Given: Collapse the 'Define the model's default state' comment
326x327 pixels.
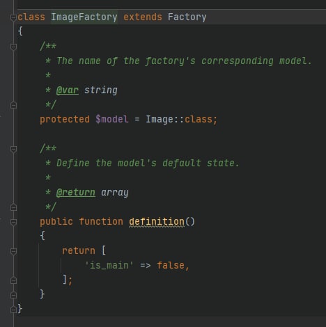Looking at the screenshot, I should pos(13,149).
